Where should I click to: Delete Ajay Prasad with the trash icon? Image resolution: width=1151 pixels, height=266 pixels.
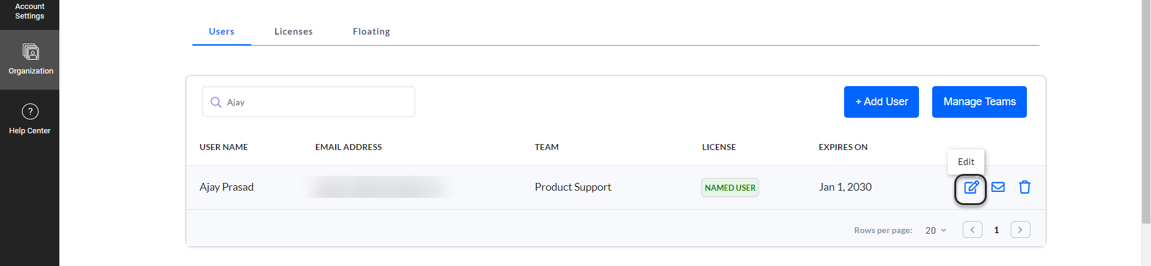pos(1025,187)
